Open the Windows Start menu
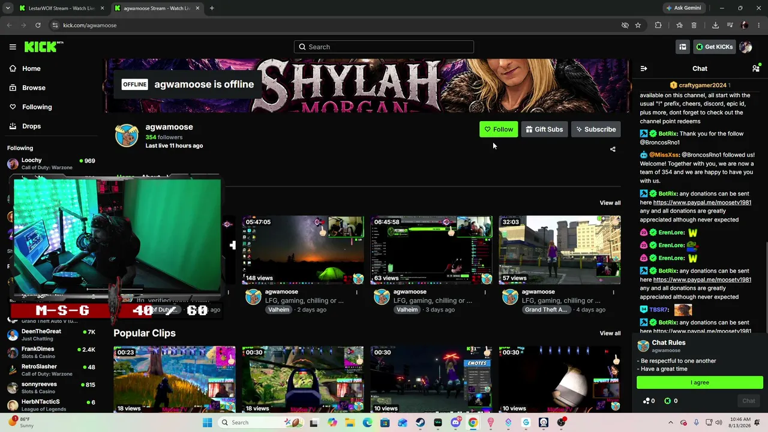Viewport: 768px width, 432px height. (207, 422)
